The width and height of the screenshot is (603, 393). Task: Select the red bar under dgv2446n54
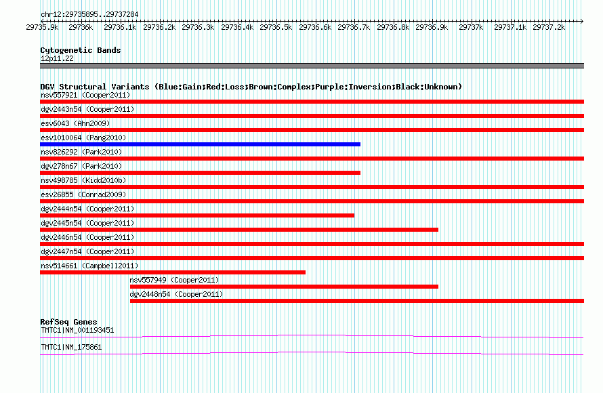[x=312, y=244]
